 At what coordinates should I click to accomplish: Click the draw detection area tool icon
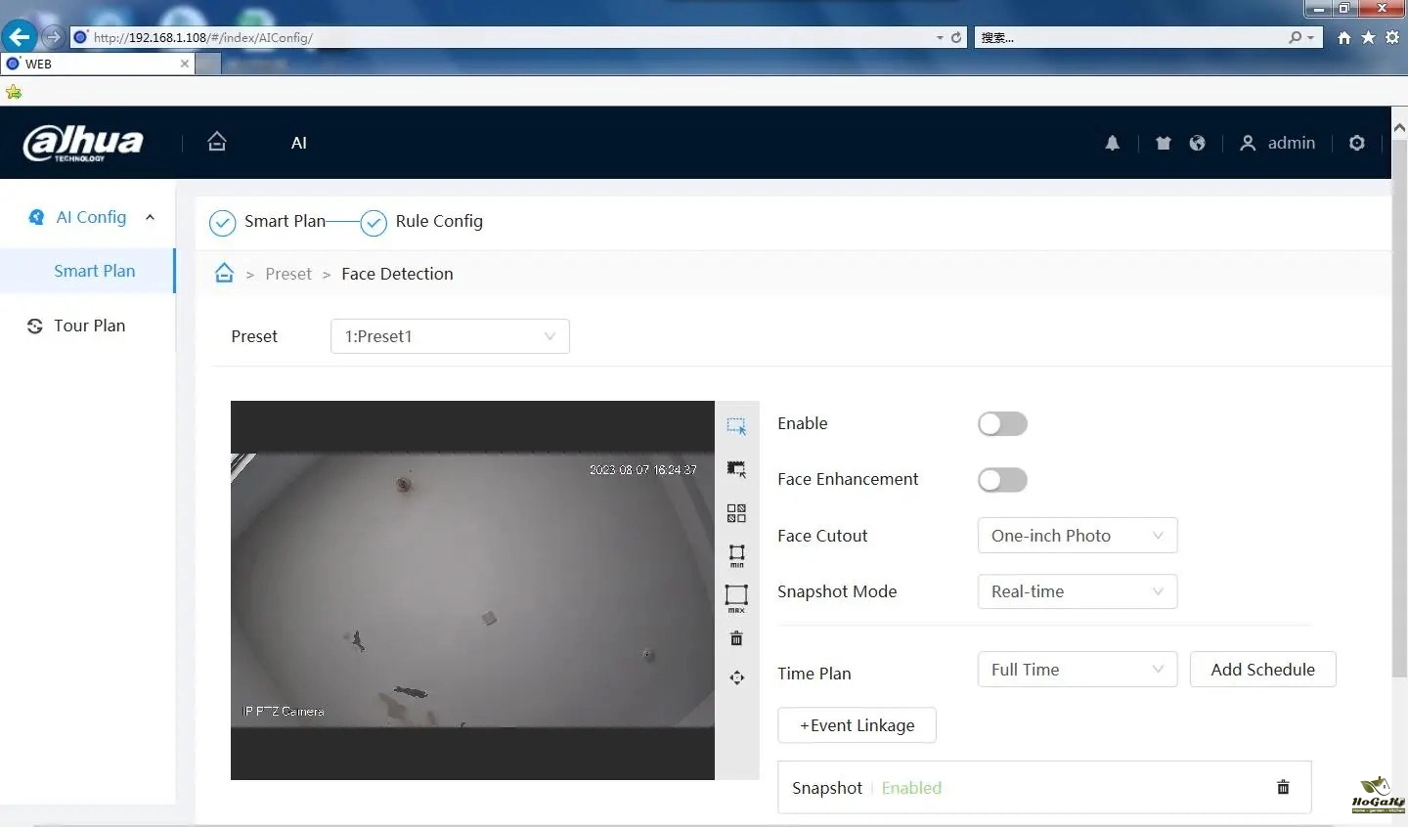pyautogui.click(x=736, y=426)
